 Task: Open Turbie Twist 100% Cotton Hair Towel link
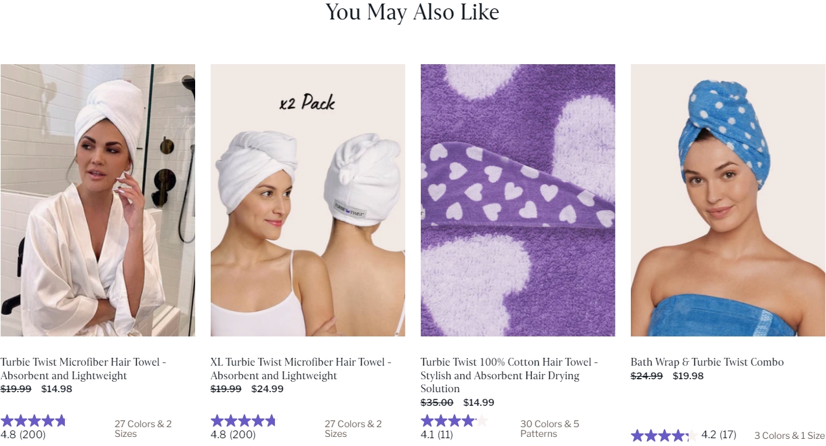pos(509,375)
